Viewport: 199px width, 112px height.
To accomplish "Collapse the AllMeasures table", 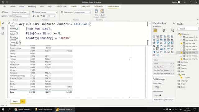I will tap(178, 34).
